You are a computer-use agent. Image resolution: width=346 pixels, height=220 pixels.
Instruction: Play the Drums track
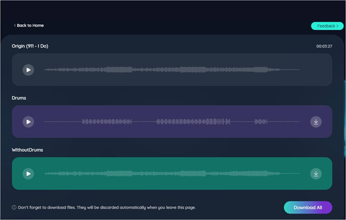click(x=28, y=122)
